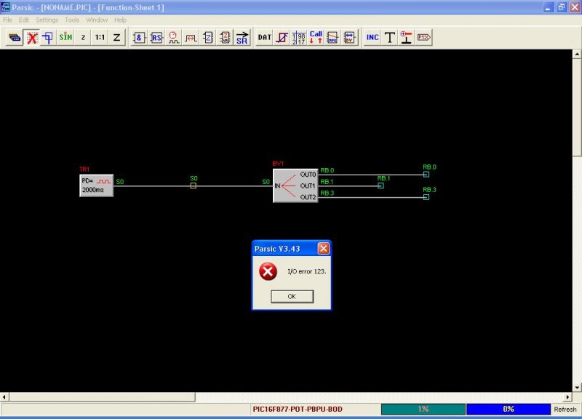Select the pin terminal tool icon

coord(407,37)
